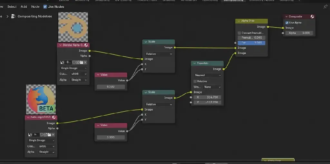Browse image icon in beta-logo node

[x=30, y=135]
